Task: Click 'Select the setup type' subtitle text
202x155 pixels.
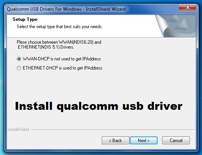Action: point(60,27)
